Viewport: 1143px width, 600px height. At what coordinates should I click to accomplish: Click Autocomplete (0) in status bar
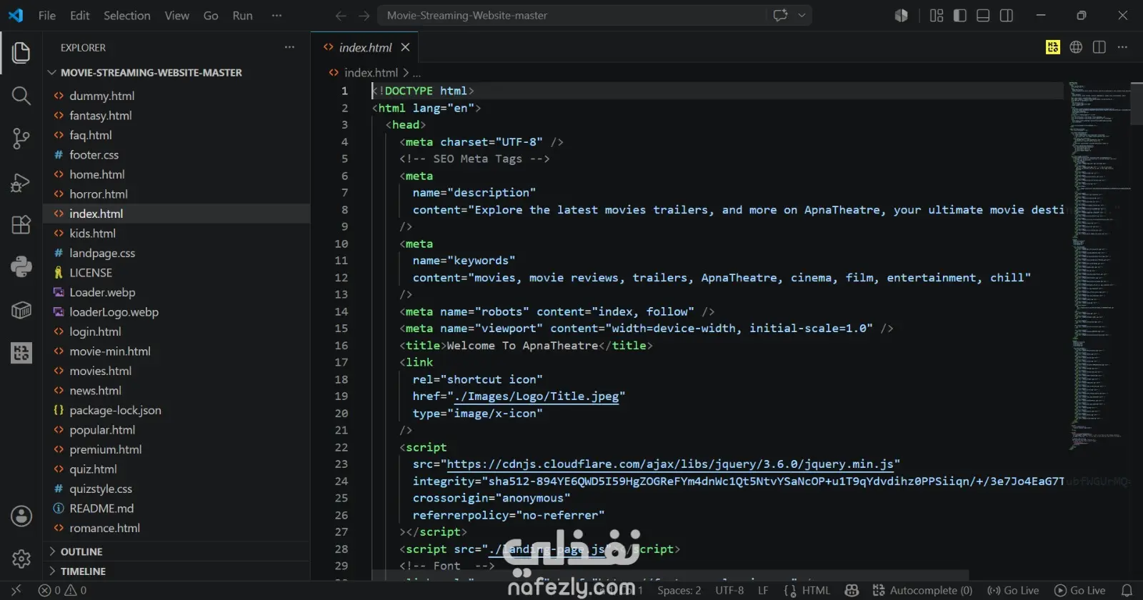tap(922, 591)
